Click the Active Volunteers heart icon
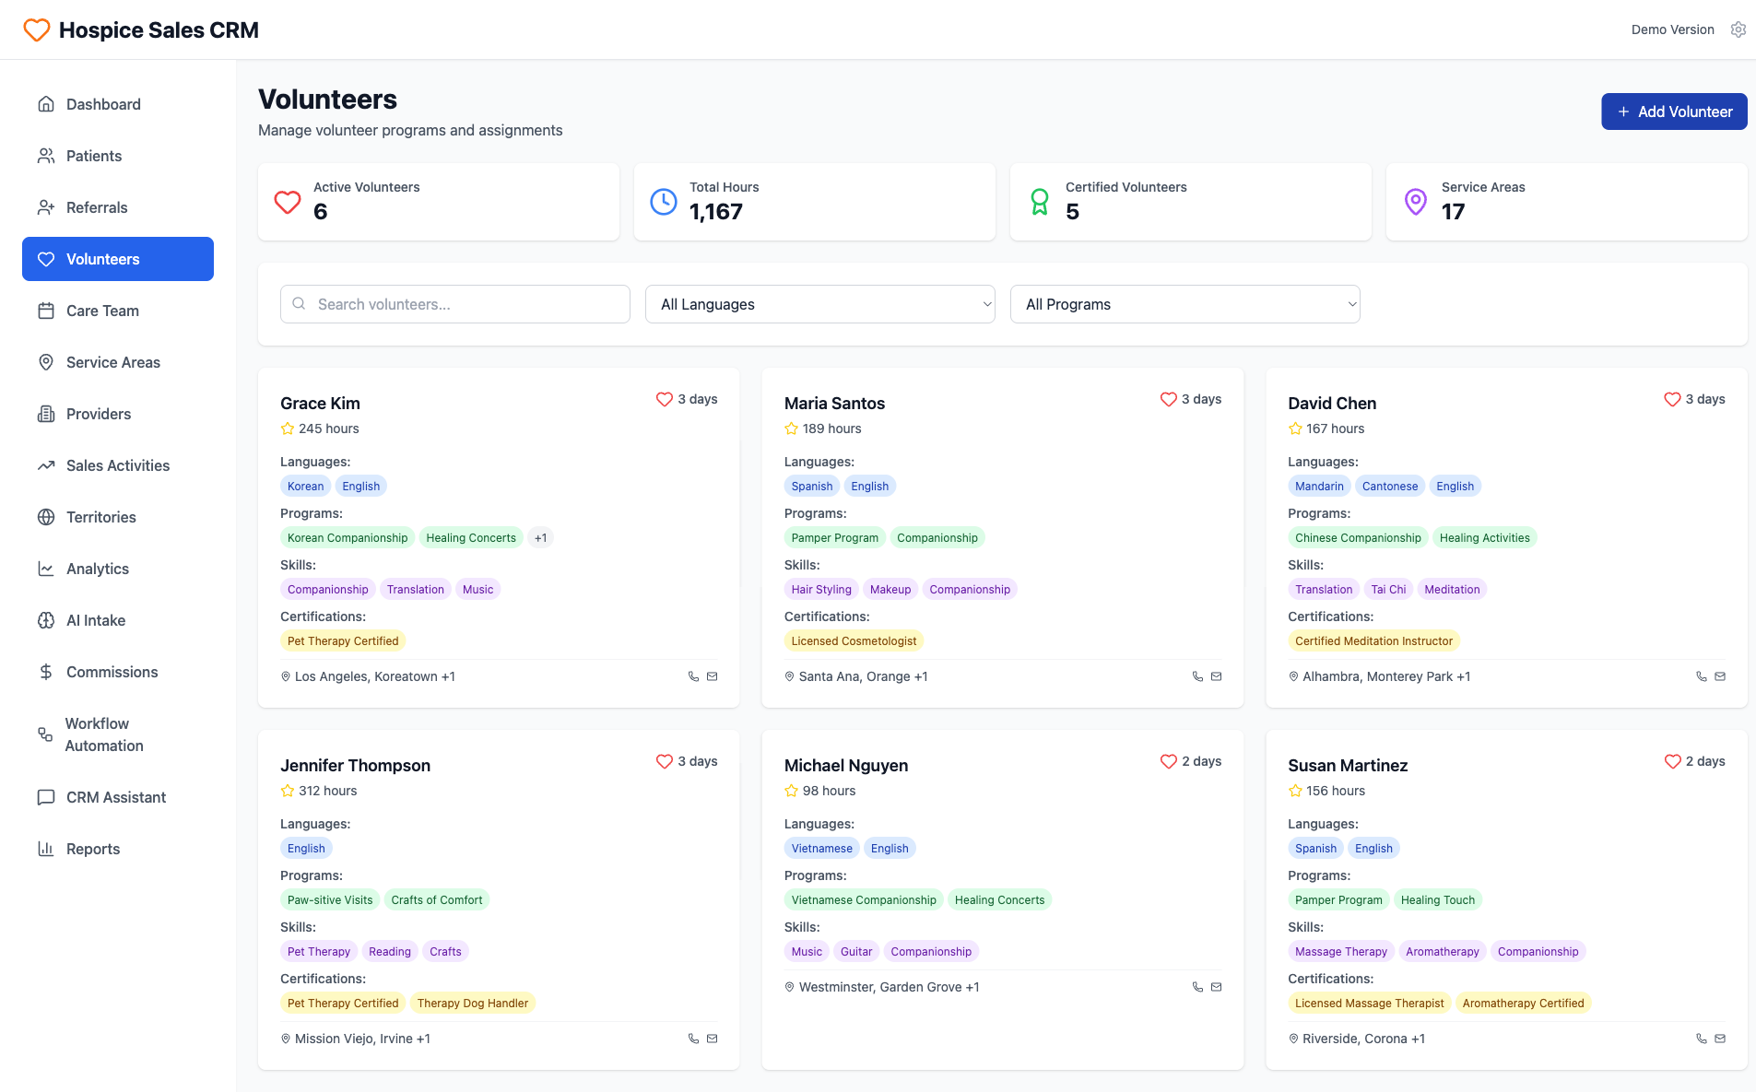Viewport: 1756px width, 1092px height. (288, 202)
